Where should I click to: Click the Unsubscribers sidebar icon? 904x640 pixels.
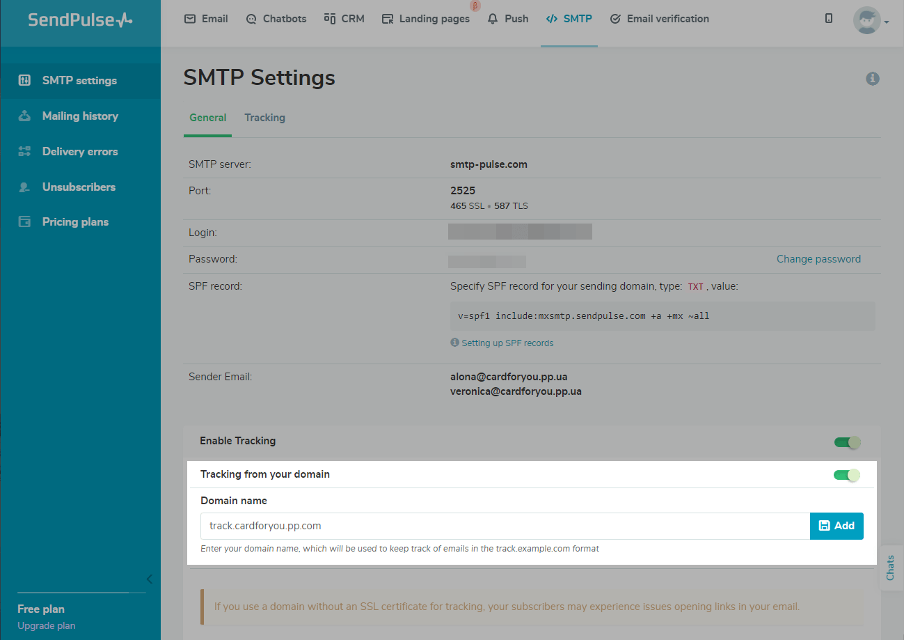click(24, 187)
